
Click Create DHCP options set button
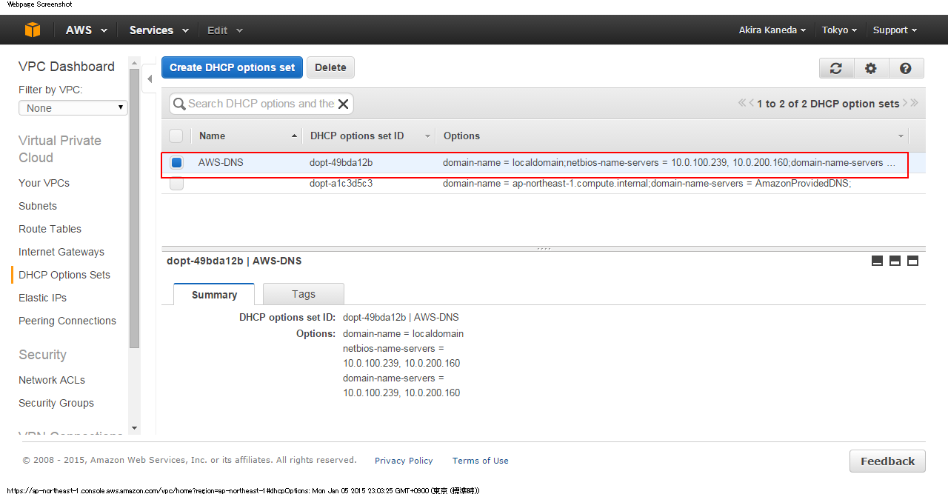coord(232,67)
